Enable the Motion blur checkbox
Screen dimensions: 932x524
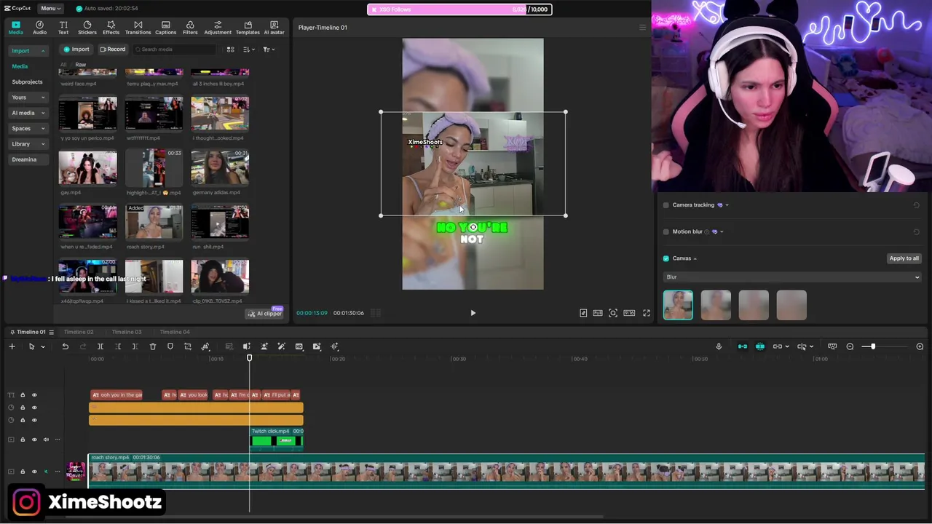tap(666, 231)
